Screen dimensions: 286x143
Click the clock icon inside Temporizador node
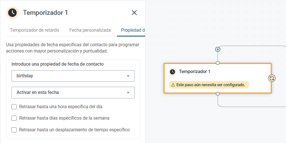pyautogui.click(x=172, y=72)
